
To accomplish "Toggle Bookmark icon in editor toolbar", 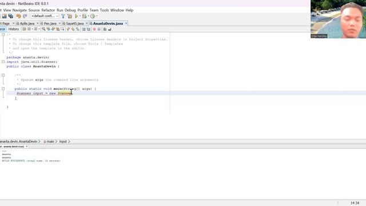I will coord(78,29).
